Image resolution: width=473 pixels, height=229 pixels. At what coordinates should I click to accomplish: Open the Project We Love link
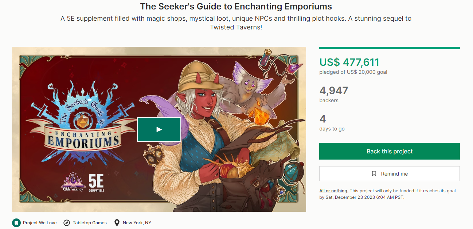coord(40,223)
